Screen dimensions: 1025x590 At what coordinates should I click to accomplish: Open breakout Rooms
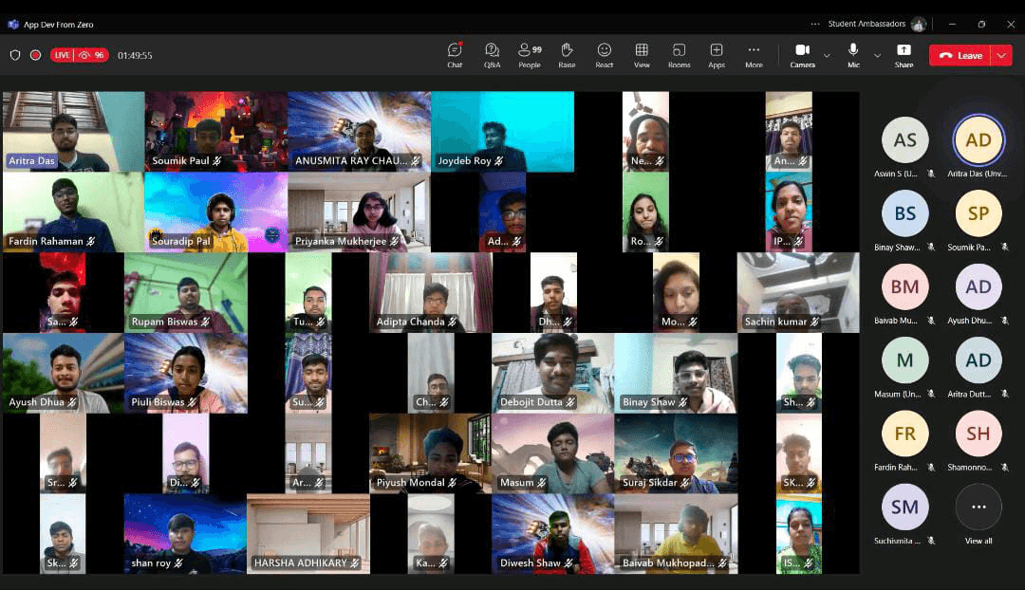point(680,55)
